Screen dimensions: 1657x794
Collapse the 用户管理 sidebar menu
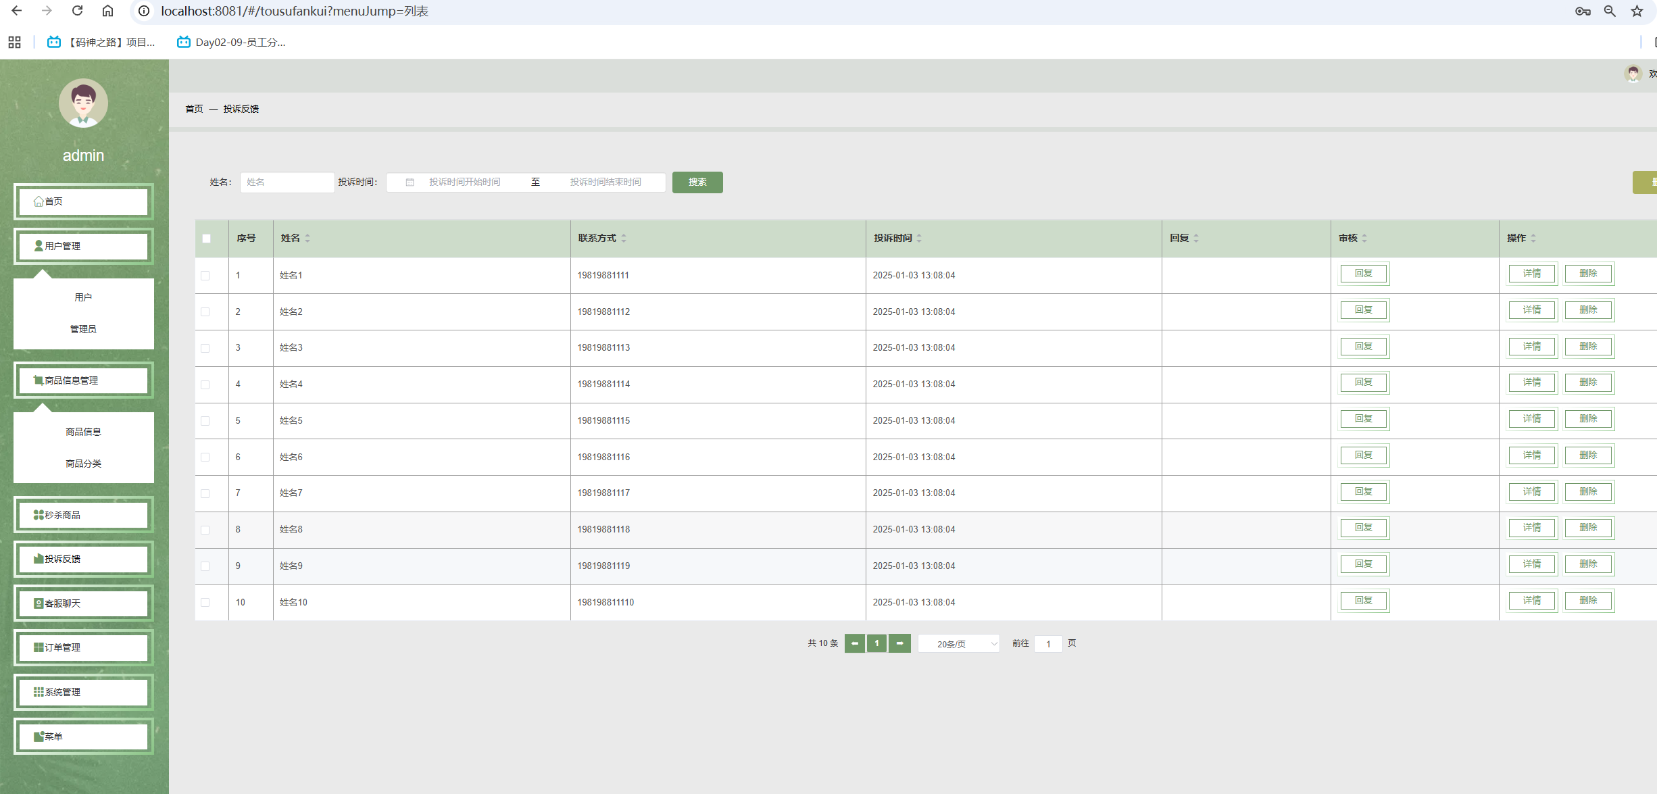(83, 246)
